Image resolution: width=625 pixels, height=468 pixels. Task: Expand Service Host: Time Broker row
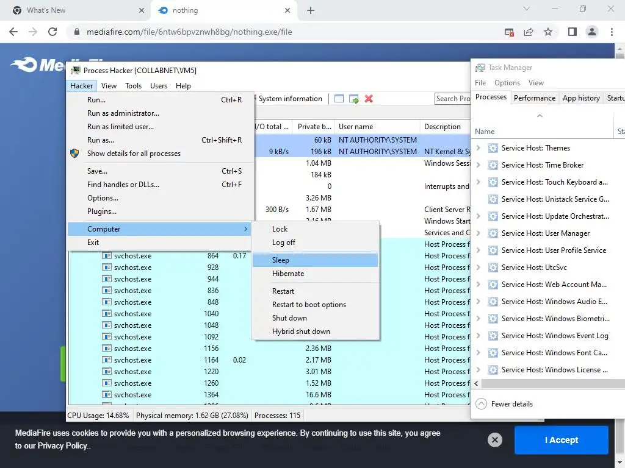point(479,165)
